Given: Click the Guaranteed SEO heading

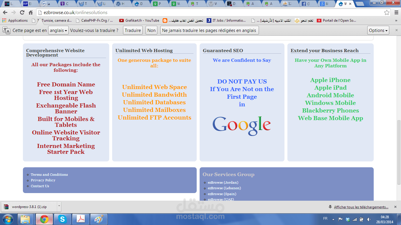Looking at the screenshot, I should (x=223, y=51).
